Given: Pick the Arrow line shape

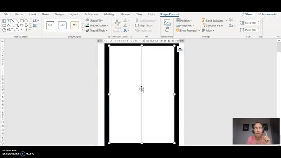Looking at the screenshot, I should 17,21.
